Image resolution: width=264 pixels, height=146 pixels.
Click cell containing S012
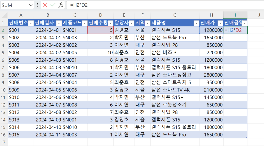coord(21,112)
